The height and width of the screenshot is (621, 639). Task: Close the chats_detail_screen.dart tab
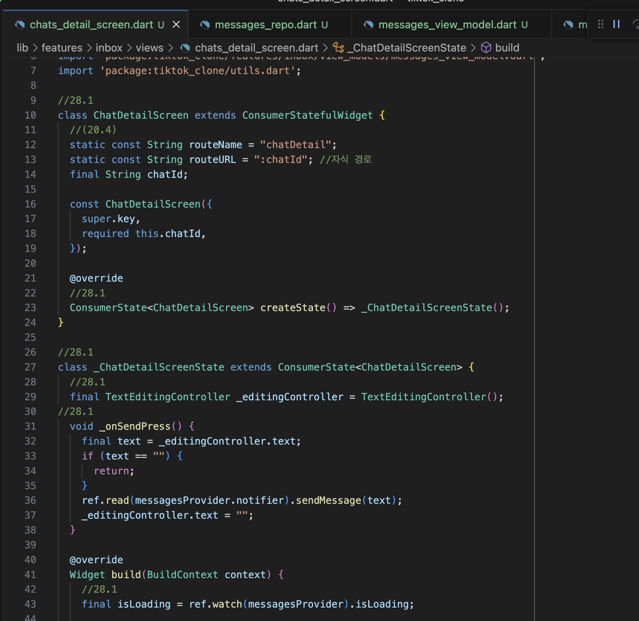pos(176,25)
